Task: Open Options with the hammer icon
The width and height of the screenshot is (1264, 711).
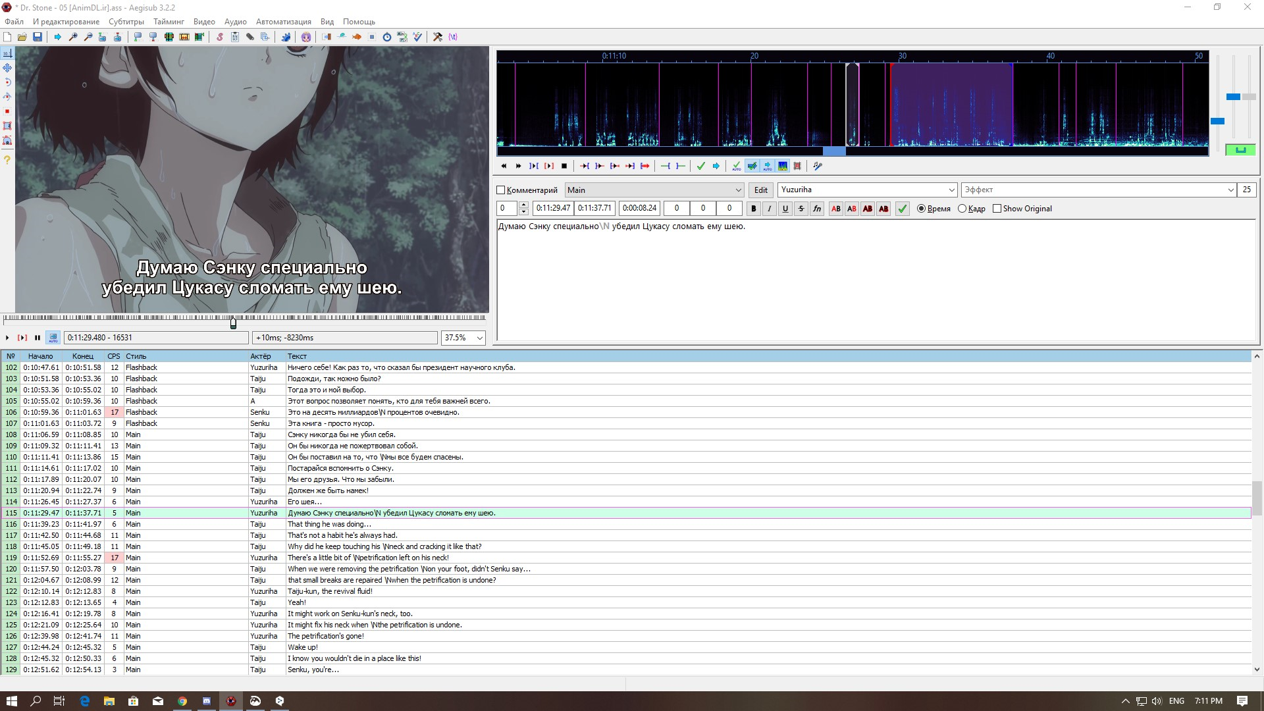Action: coord(437,37)
